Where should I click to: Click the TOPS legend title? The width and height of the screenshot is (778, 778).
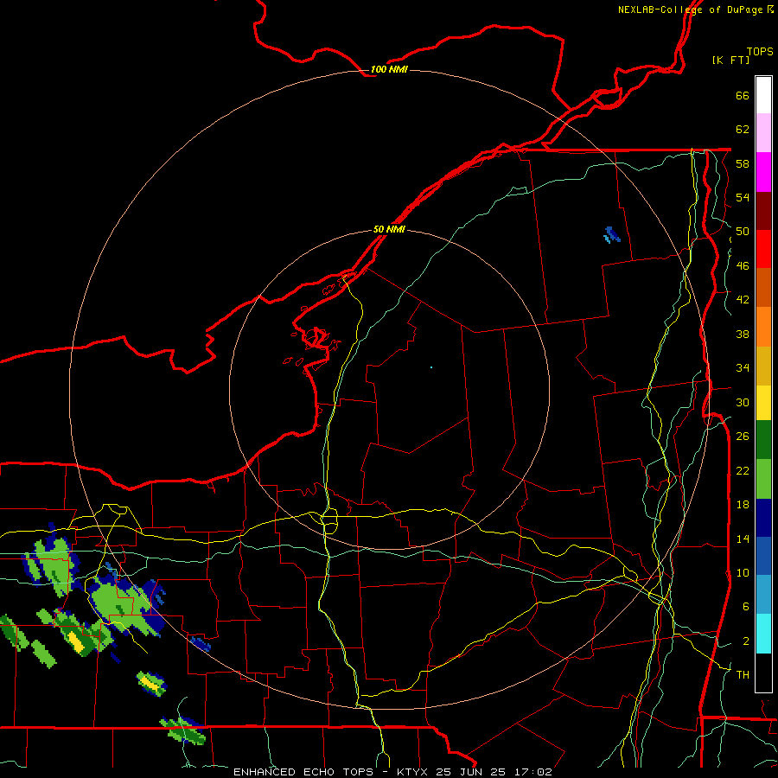click(760, 52)
